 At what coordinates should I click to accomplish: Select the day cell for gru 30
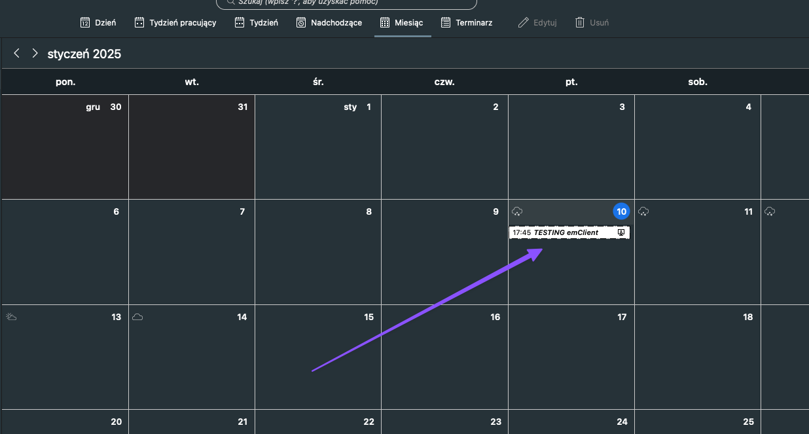click(x=65, y=147)
